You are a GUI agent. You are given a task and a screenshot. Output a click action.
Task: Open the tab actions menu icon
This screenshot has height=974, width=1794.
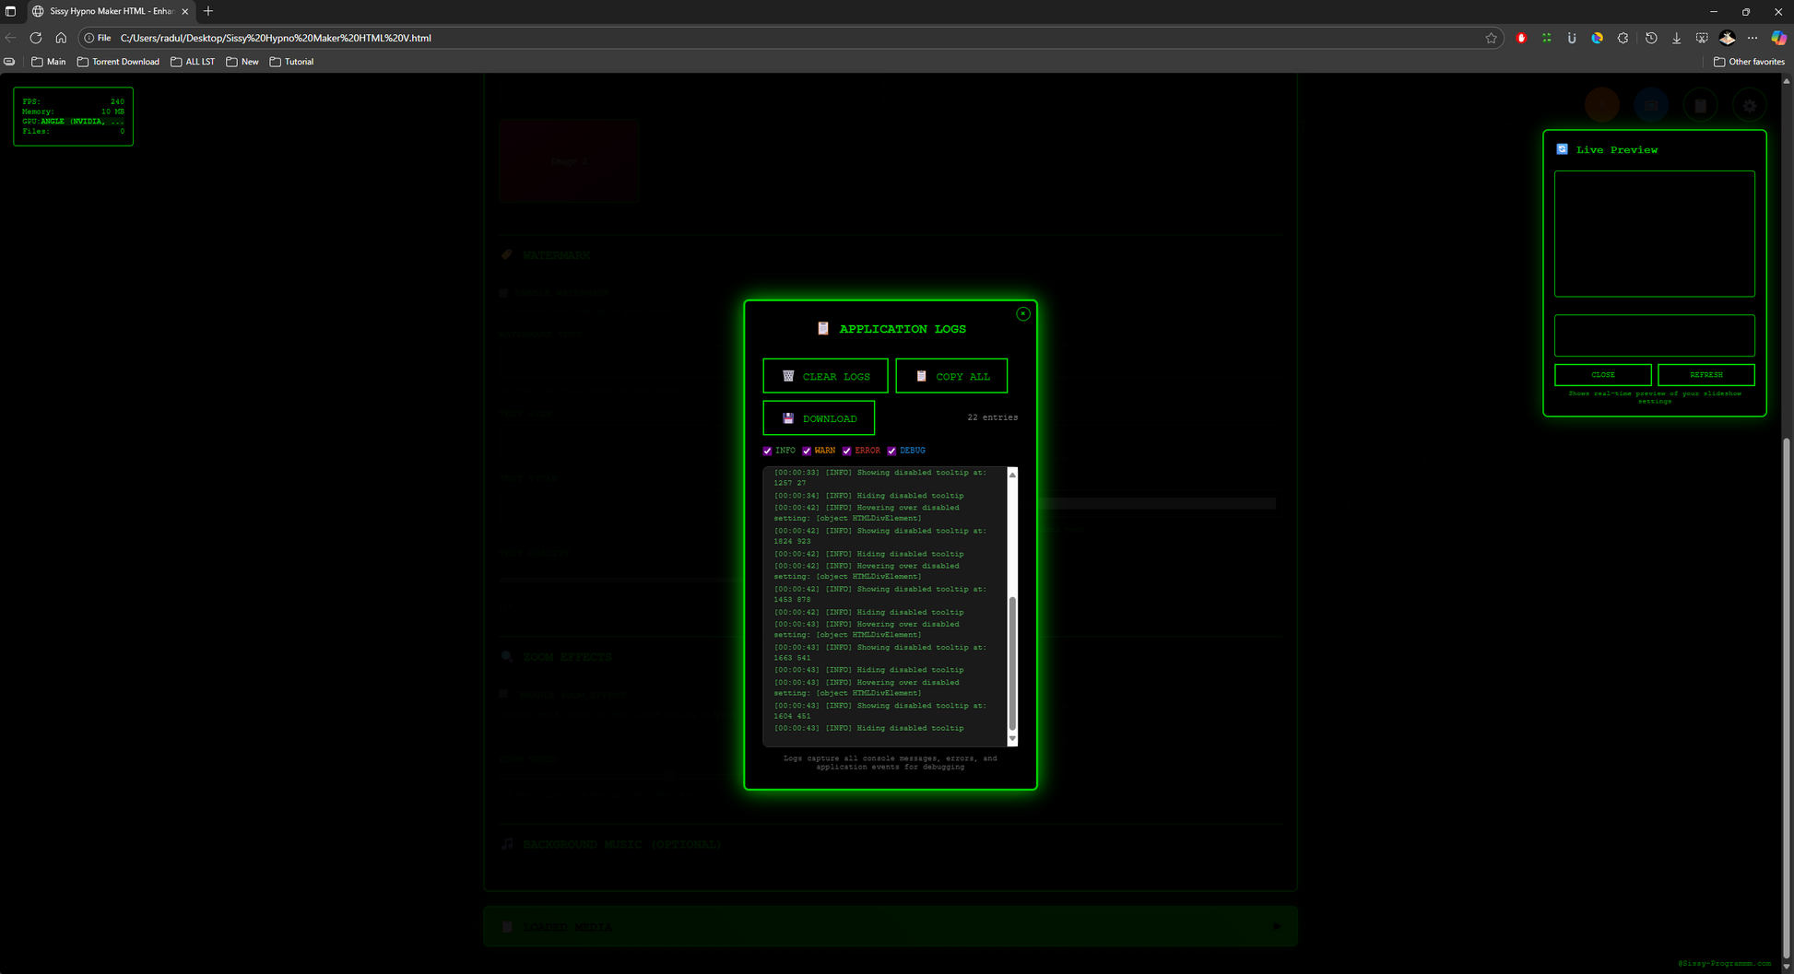point(11,11)
